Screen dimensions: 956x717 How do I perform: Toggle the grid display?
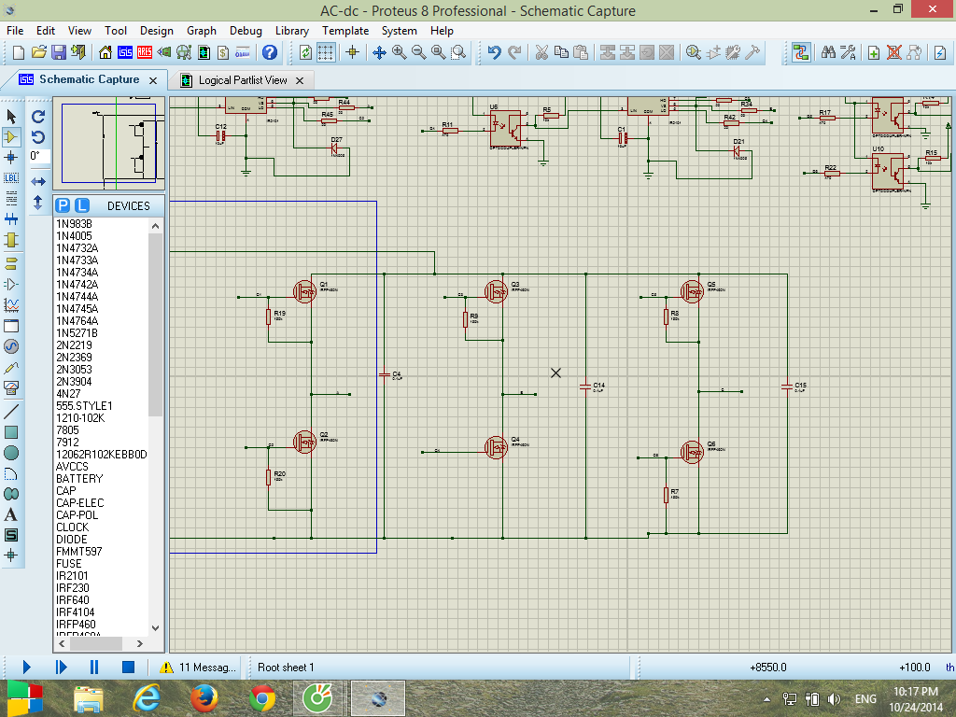pyautogui.click(x=325, y=52)
